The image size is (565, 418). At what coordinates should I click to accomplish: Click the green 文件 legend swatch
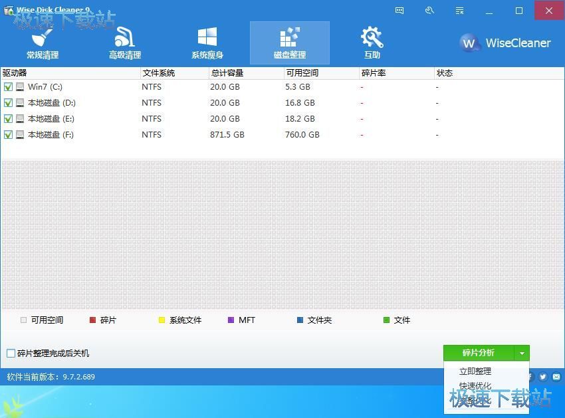click(386, 320)
